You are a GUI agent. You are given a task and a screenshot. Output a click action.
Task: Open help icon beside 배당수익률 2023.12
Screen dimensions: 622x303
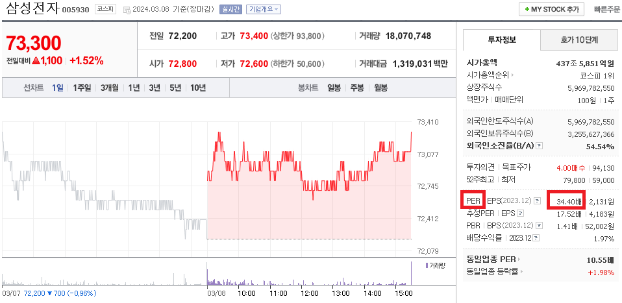(x=536, y=238)
